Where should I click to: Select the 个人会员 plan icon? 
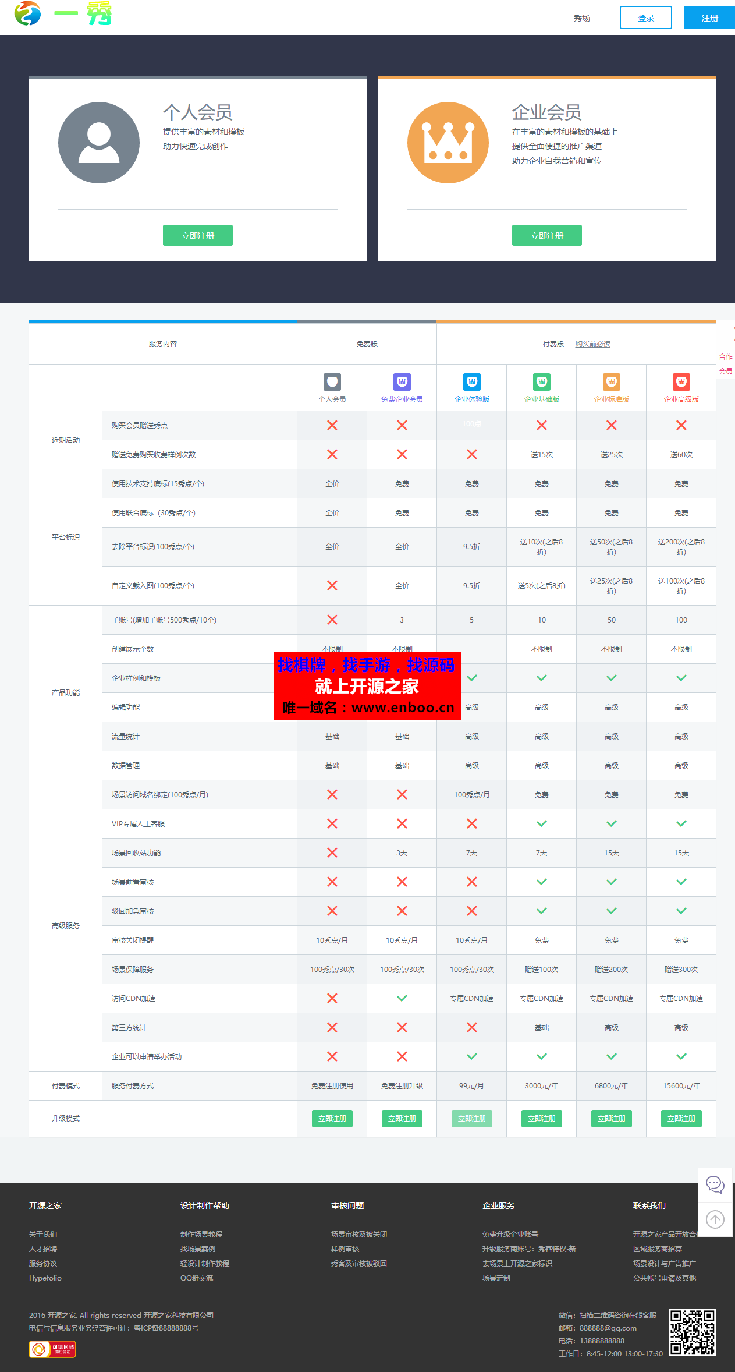pyautogui.click(x=332, y=382)
